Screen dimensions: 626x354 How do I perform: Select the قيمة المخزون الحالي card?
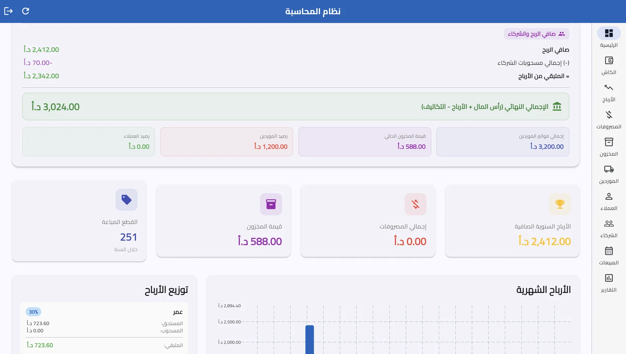point(365,142)
